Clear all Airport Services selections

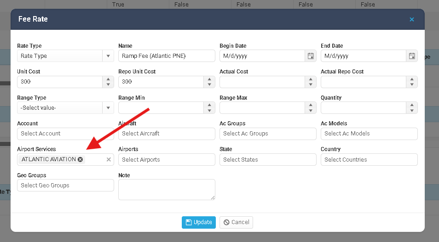(x=109, y=159)
